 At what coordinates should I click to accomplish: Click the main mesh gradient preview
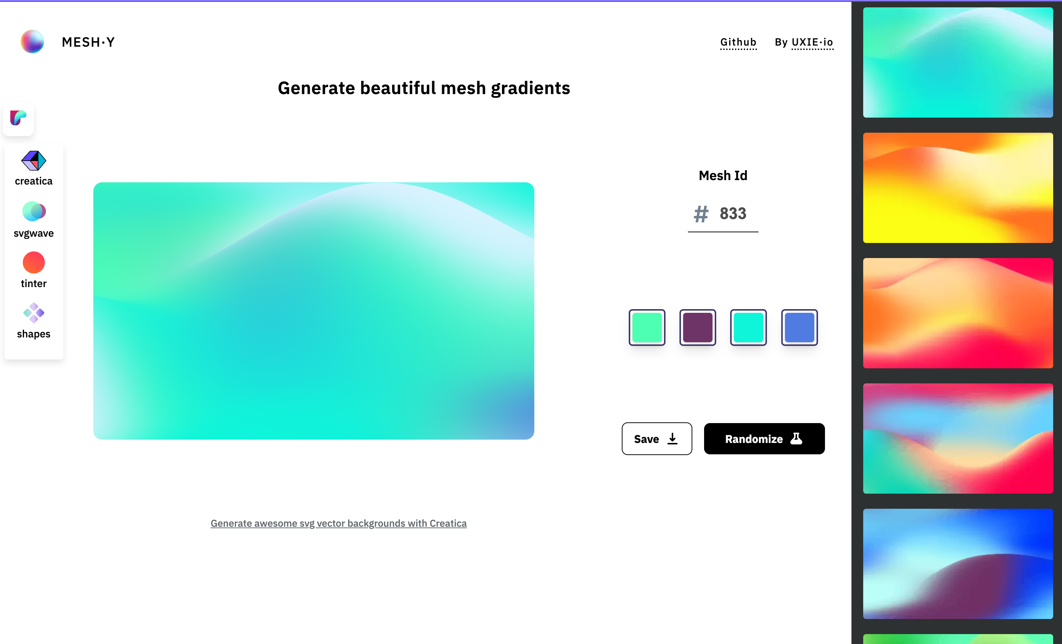pos(314,311)
